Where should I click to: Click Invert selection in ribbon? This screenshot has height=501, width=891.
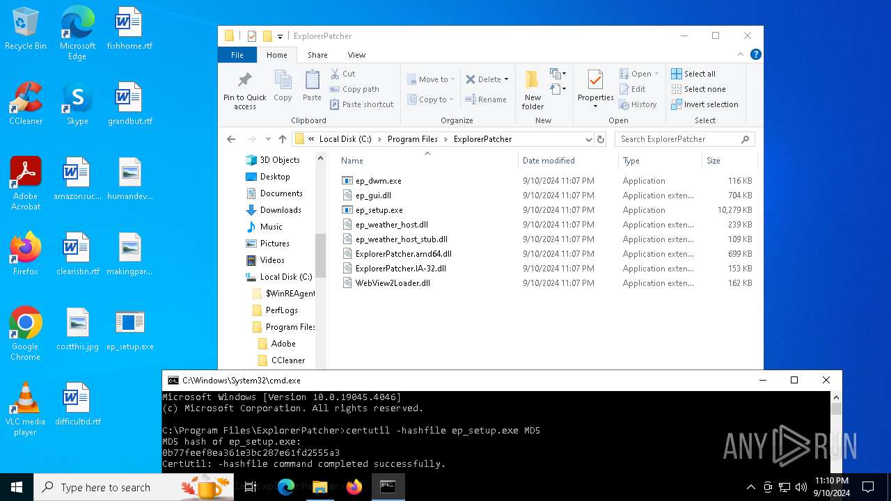coord(704,104)
